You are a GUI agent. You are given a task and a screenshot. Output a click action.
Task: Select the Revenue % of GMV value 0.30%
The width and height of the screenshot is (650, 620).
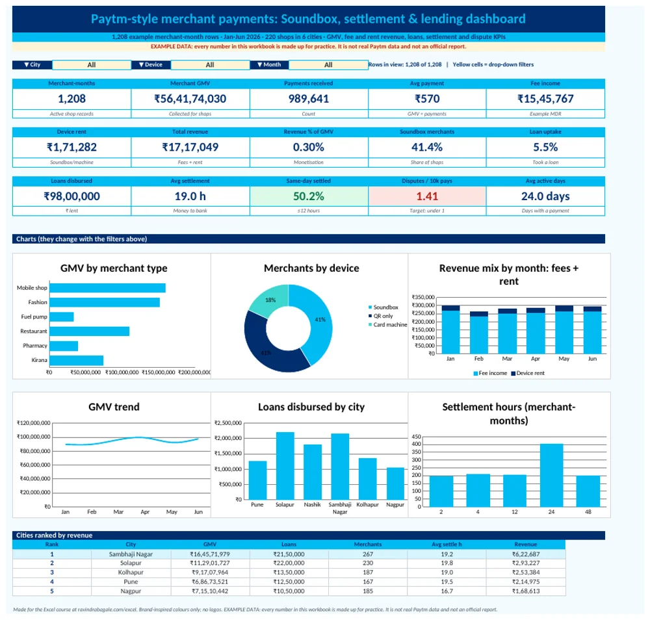point(308,147)
